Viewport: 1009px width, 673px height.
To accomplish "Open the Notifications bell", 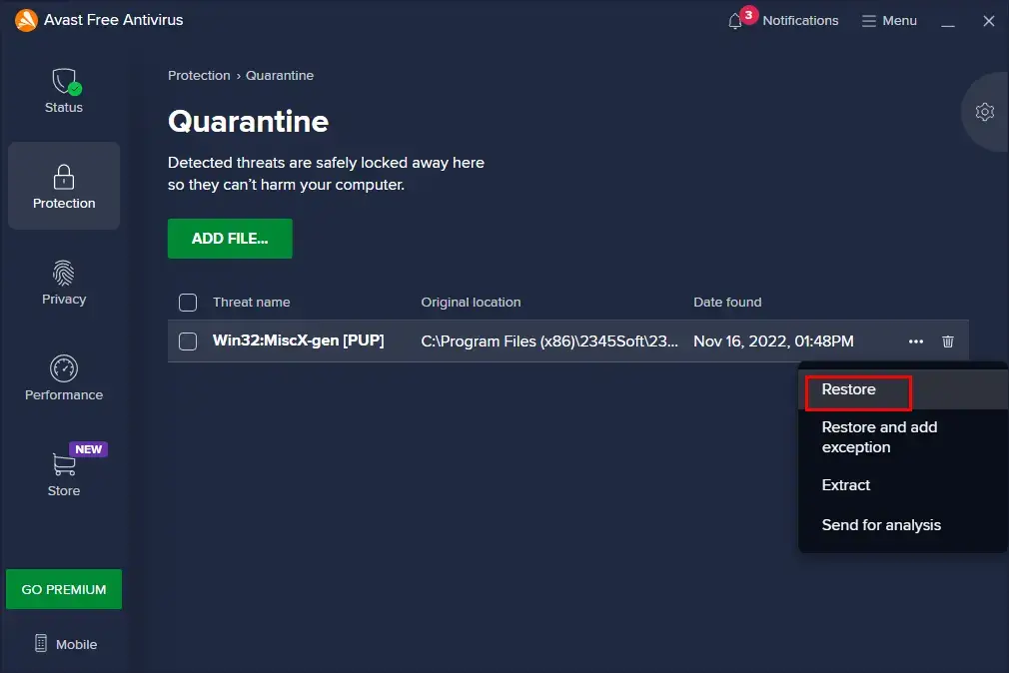I will click(783, 20).
